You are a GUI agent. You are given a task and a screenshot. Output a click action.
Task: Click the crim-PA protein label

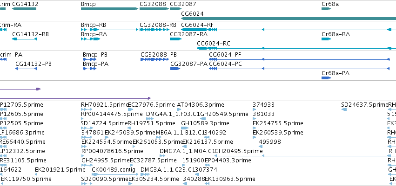tap(11, 55)
